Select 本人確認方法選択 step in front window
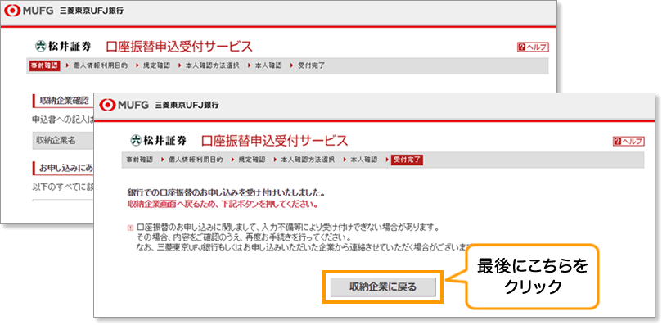This screenshot has width=662, height=325. coord(308,160)
